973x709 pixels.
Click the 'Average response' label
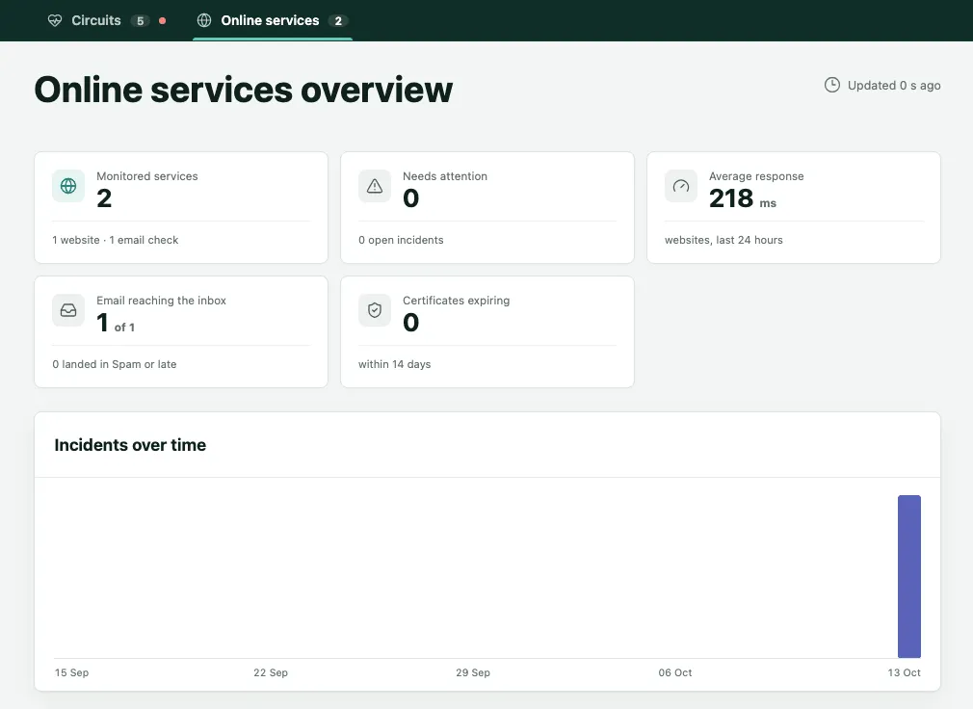tap(756, 176)
